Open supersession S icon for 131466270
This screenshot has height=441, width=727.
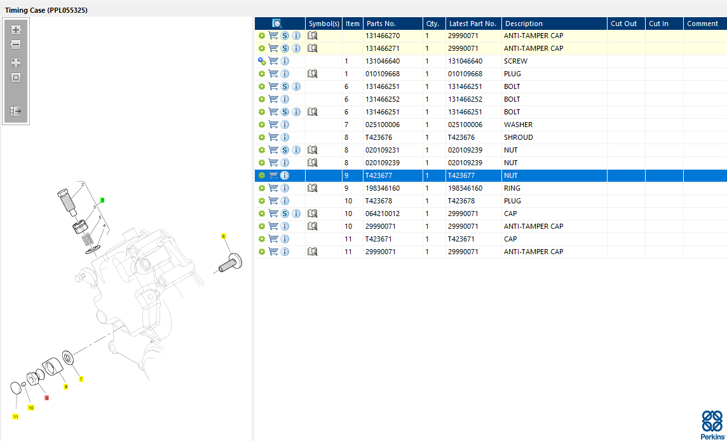(x=285, y=36)
